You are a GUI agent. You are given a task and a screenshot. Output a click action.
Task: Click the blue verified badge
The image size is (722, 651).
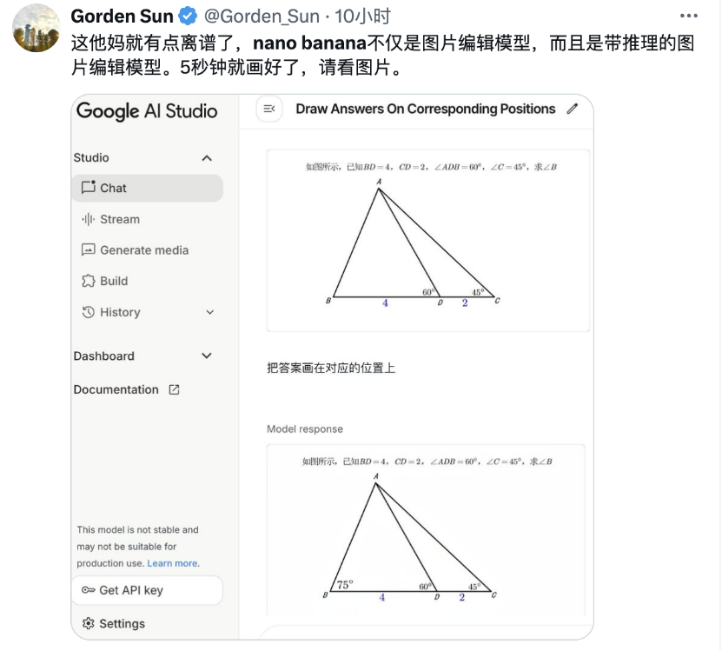[188, 16]
